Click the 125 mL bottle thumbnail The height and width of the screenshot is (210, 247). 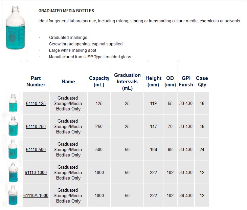[x=13, y=103]
